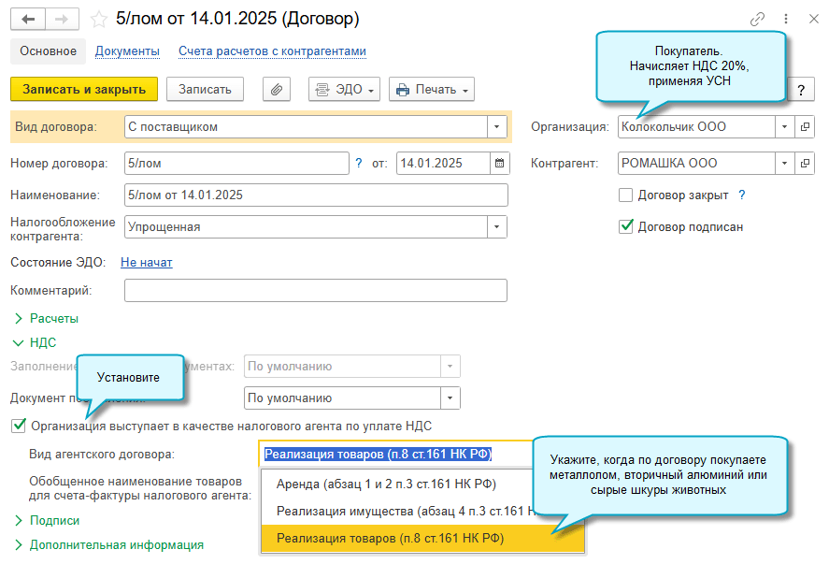This screenshot has height=564, width=829.
Task: Open Колокольчик ООО organization card icon
Action: pyautogui.click(x=805, y=127)
